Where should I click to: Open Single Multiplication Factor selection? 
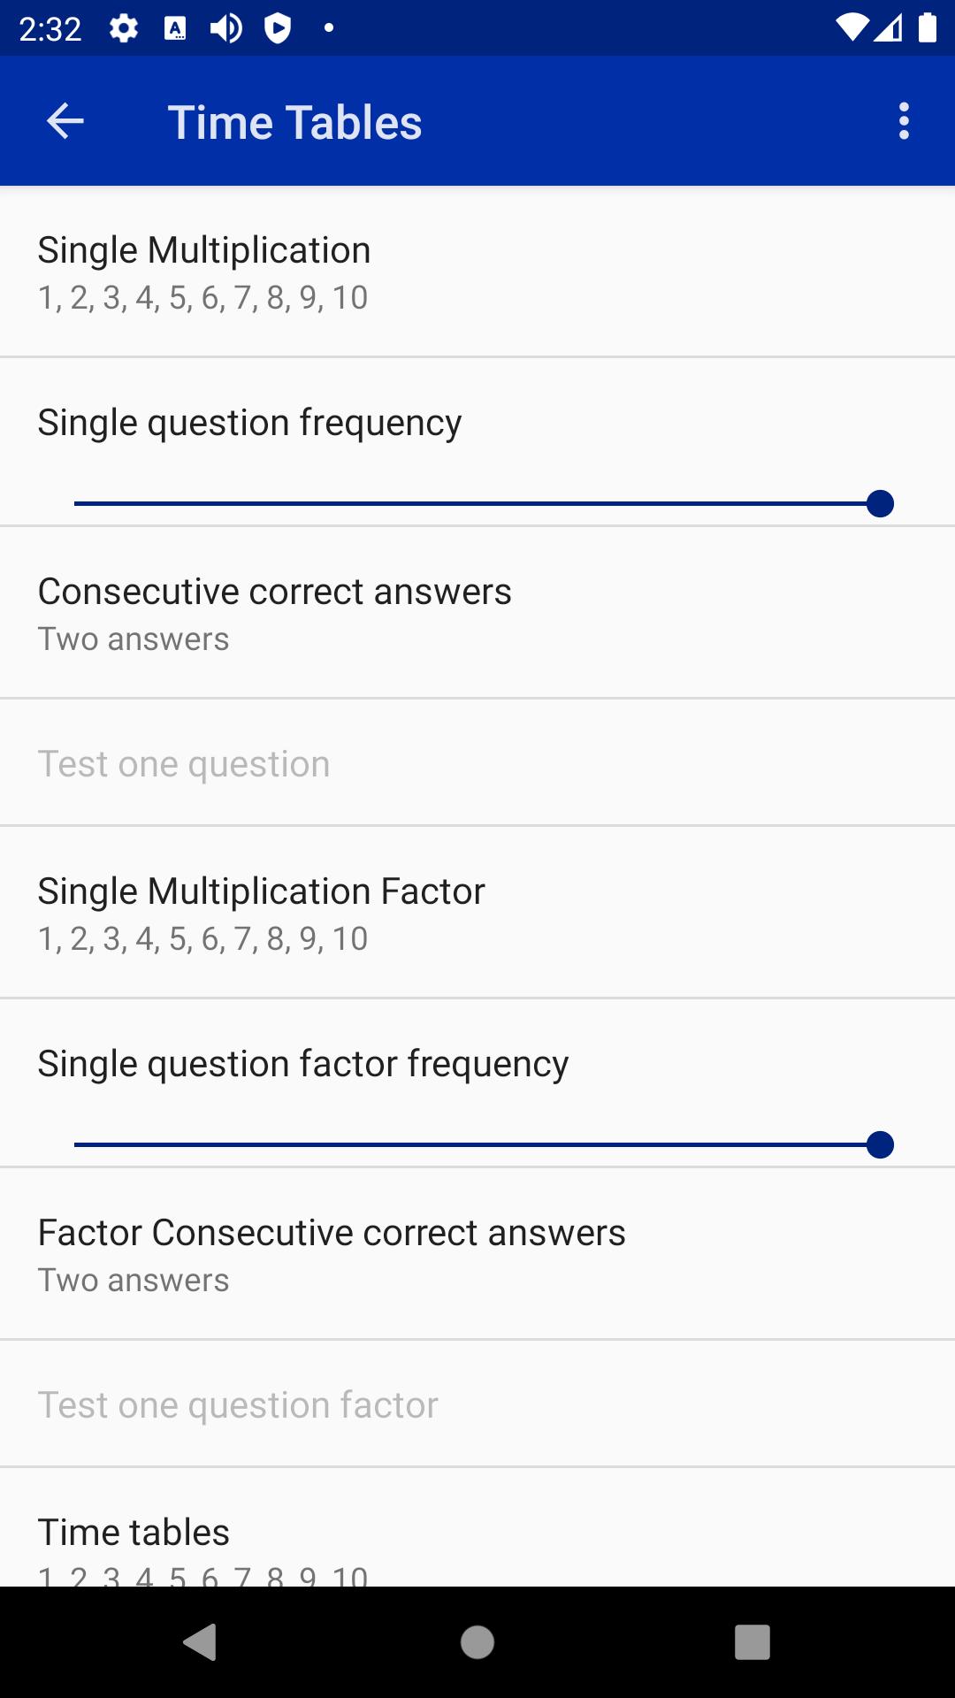[x=477, y=914]
